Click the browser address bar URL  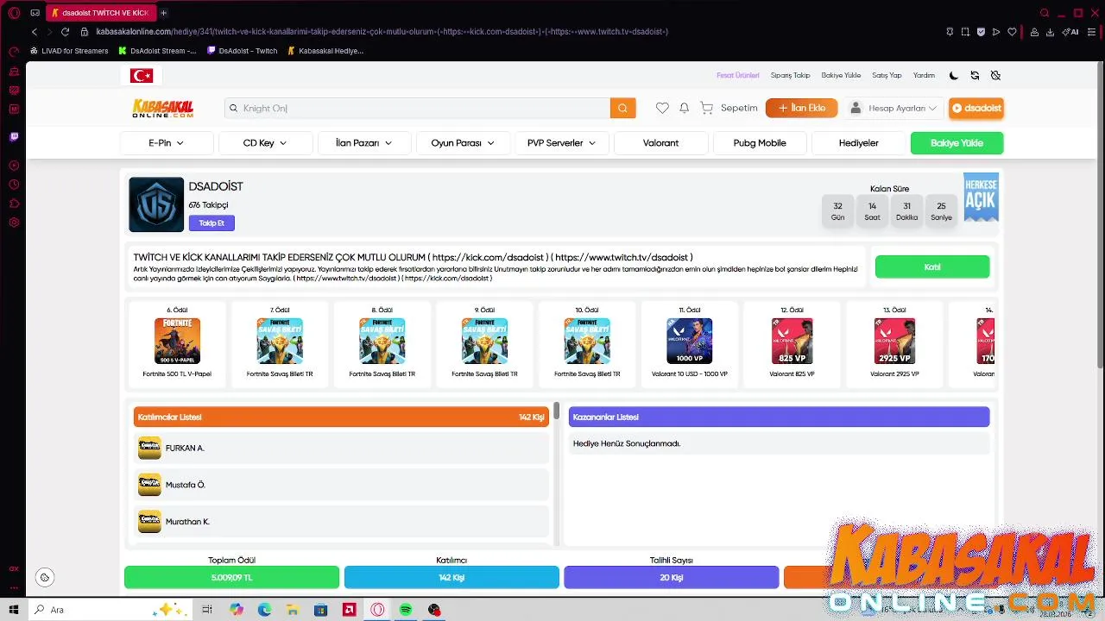(382, 32)
